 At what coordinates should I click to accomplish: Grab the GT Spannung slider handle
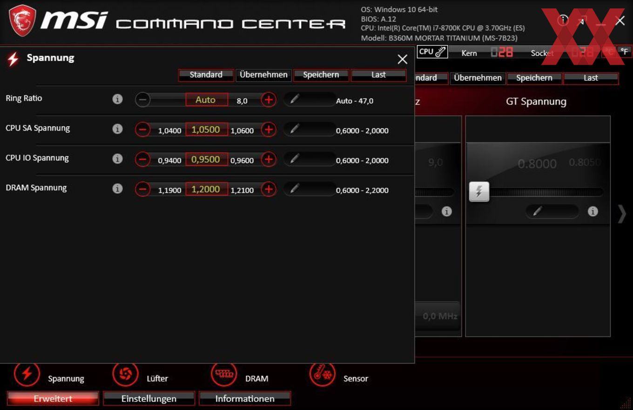click(479, 192)
